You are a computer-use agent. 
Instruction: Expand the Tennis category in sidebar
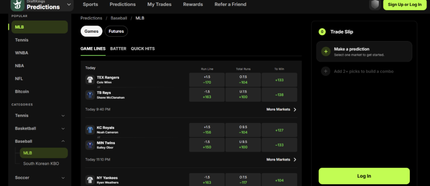click(x=63, y=116)
